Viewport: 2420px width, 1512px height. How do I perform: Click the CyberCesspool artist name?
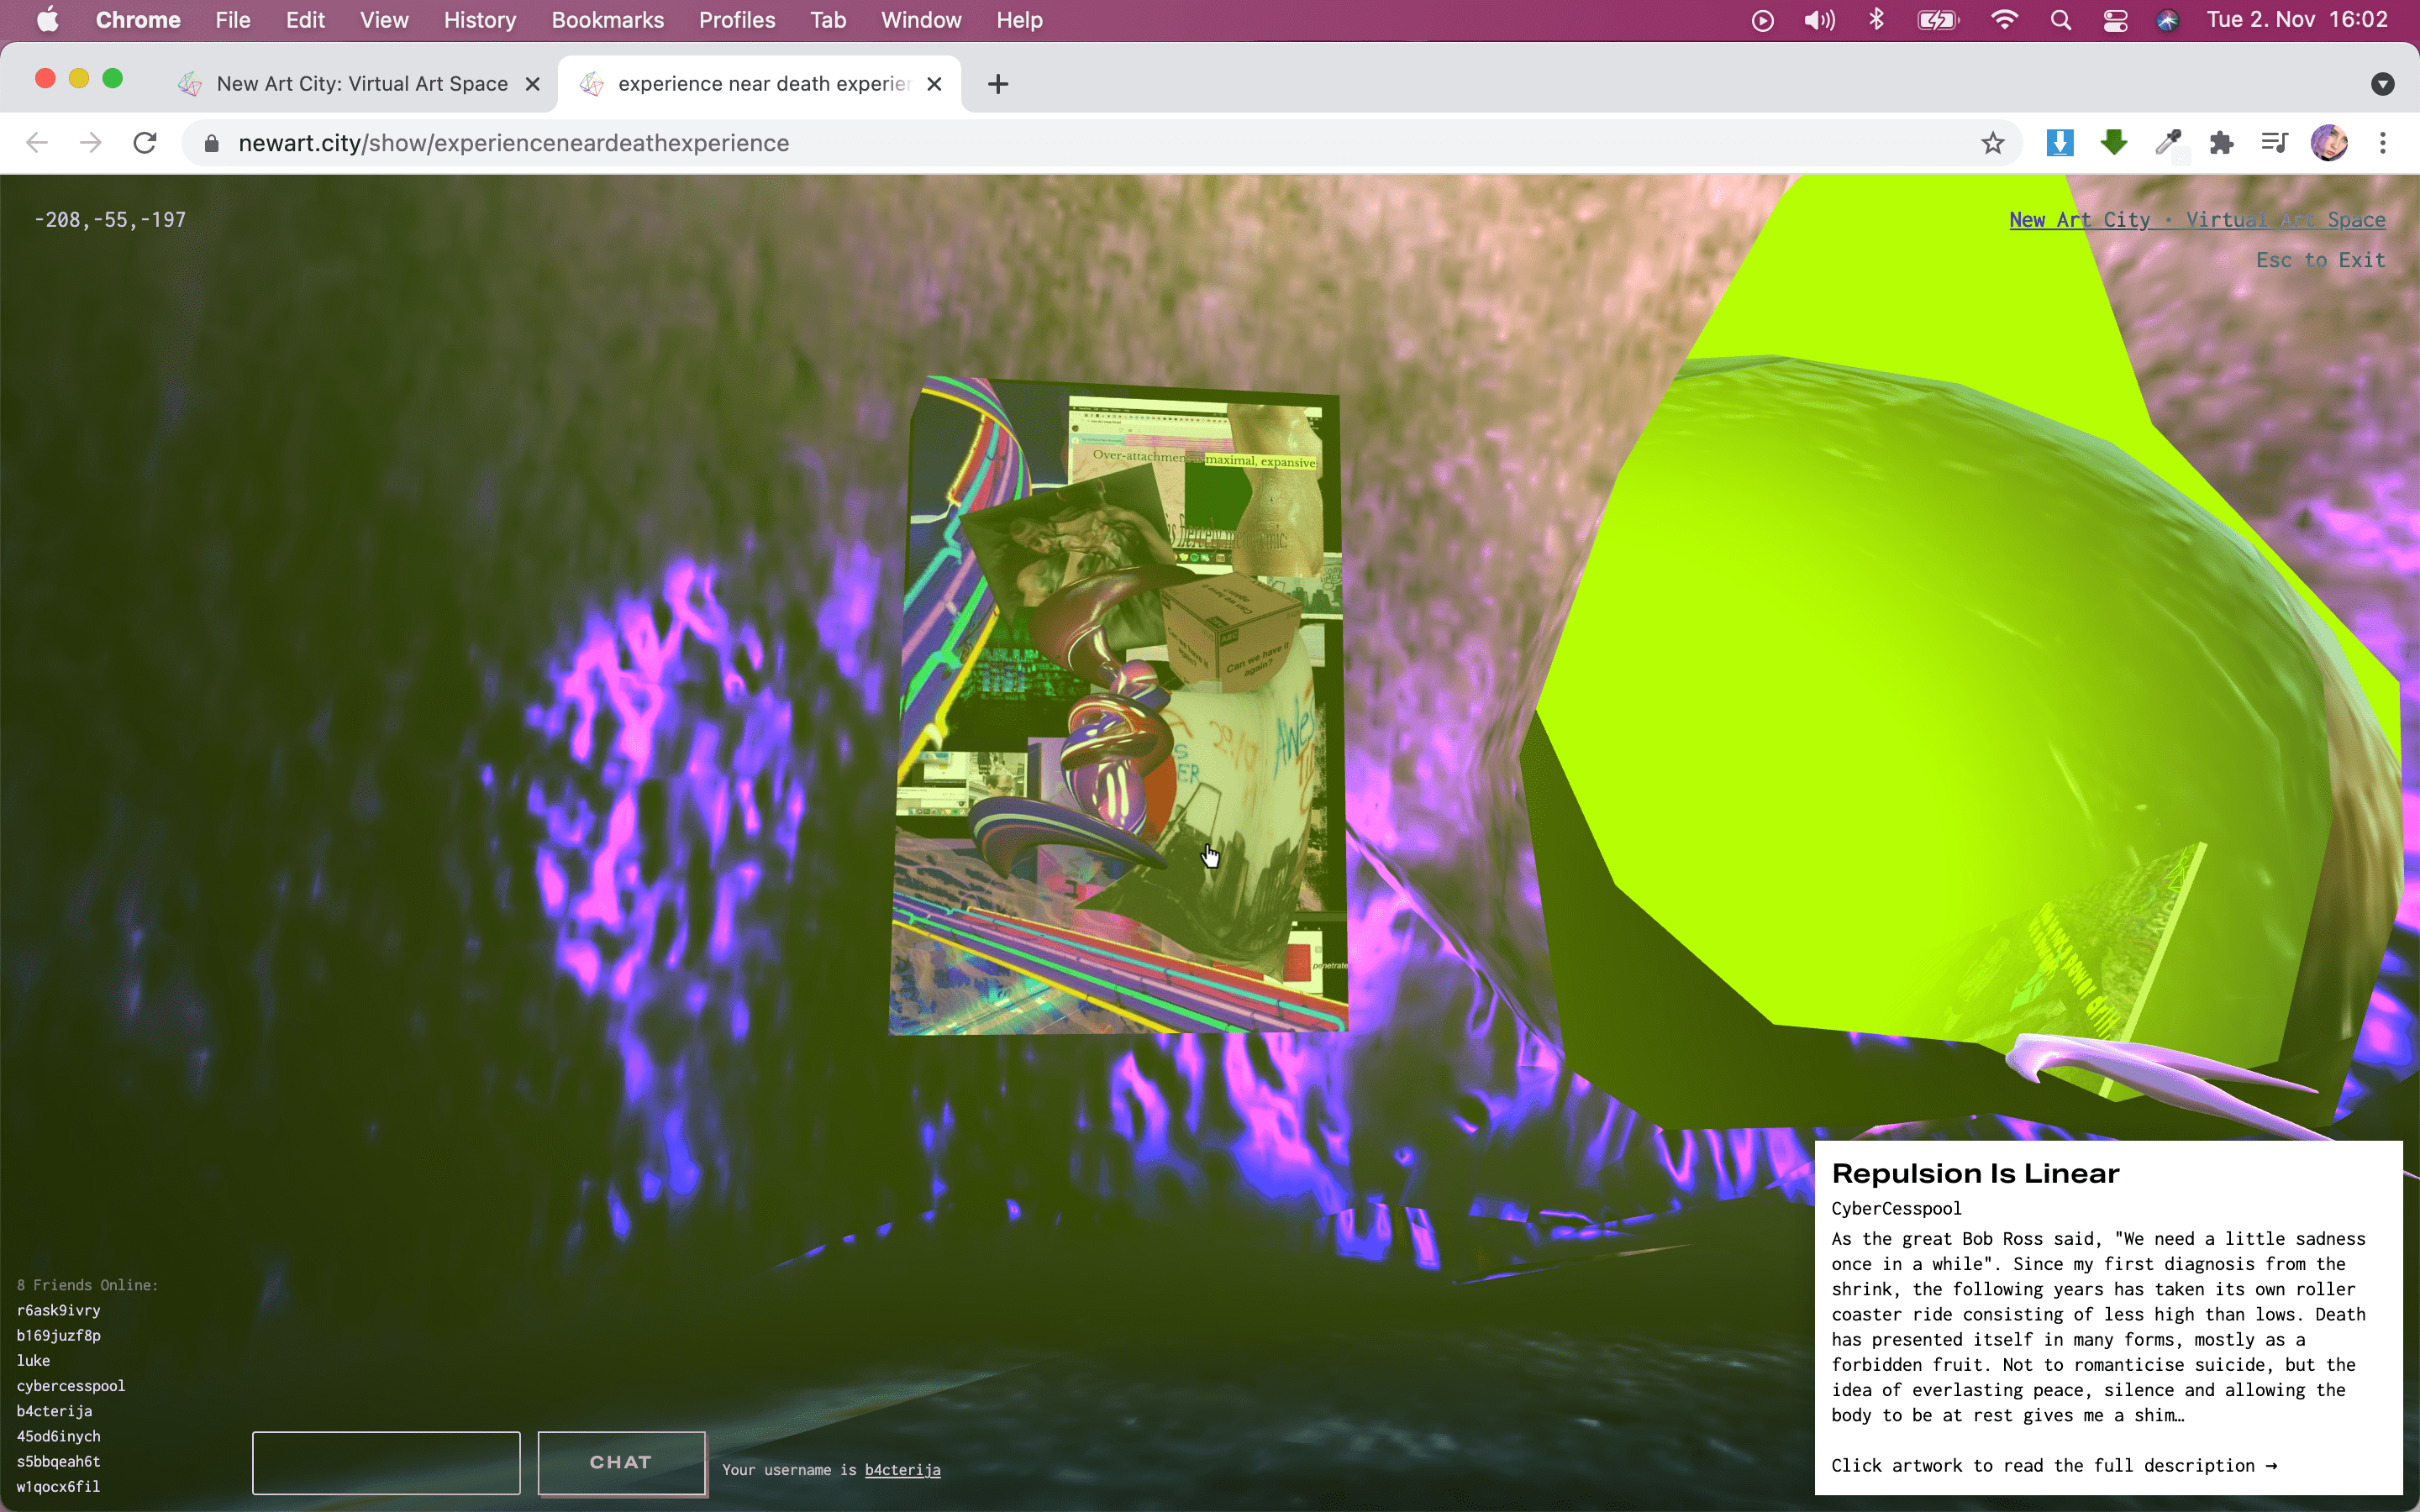[1896, 1208]
